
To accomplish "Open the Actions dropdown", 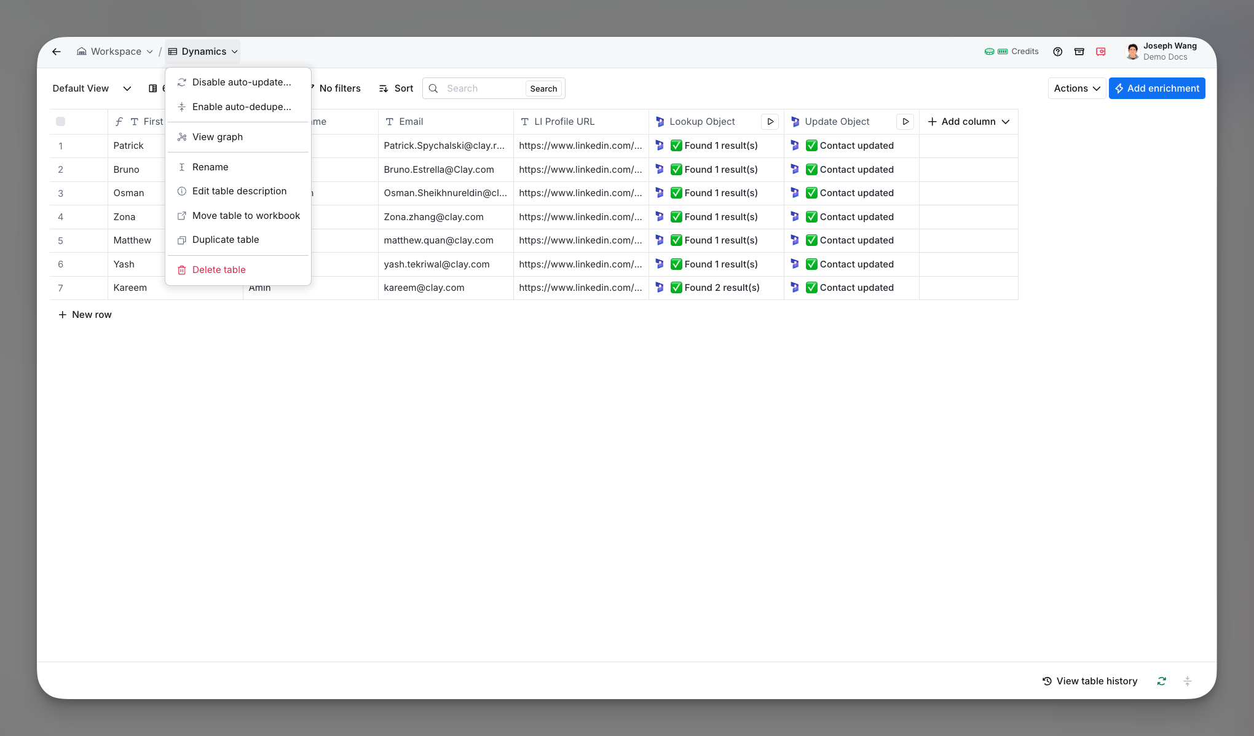I will coord(1076,89).
